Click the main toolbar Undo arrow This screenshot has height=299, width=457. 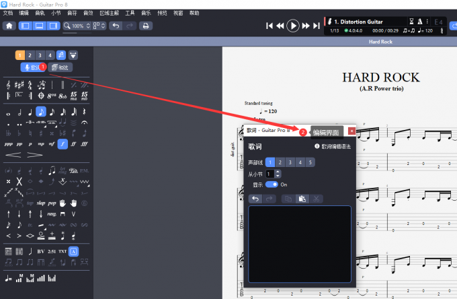(x=115, y=26)
